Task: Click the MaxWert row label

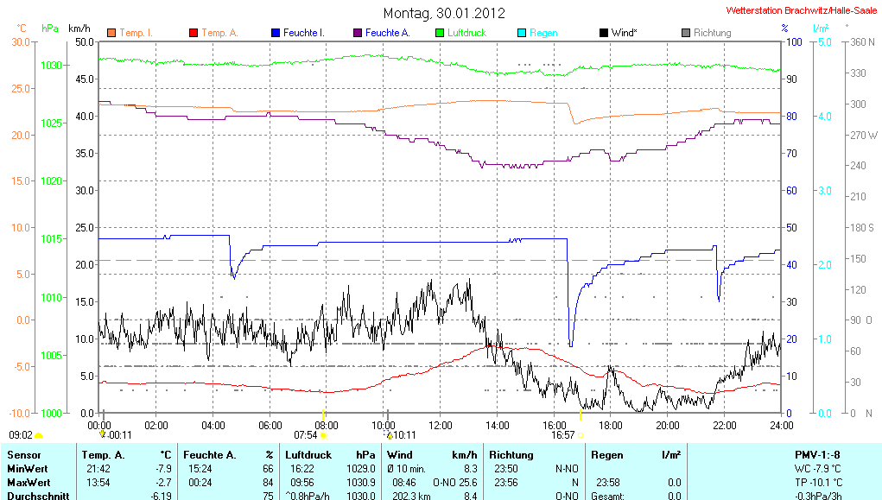Action: (29, 482)
